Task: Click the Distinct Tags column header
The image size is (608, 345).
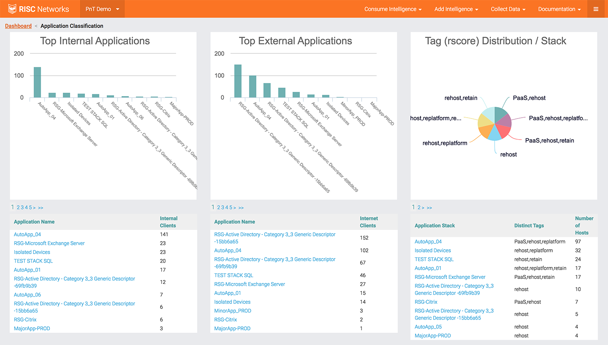Action: 529,226
